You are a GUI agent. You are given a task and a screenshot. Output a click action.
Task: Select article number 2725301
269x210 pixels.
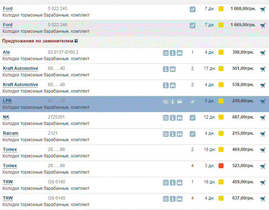click(x=56, y=117)
